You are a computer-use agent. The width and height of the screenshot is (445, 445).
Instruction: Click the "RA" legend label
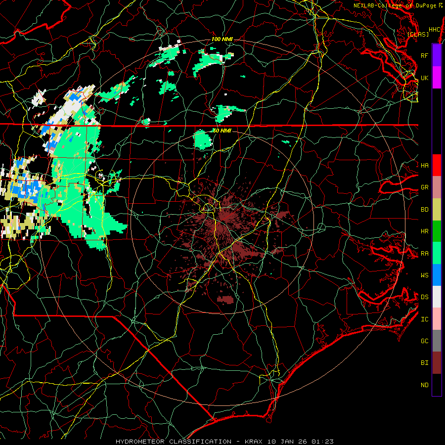(x=425, y=254)
